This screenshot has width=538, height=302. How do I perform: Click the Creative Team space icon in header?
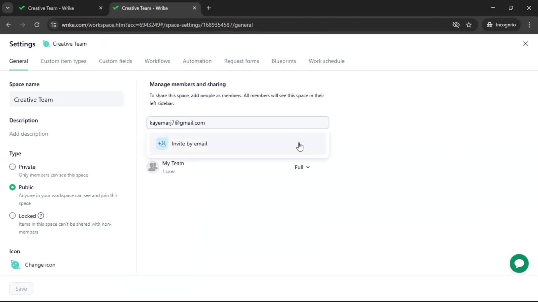[x=46, y=44]
